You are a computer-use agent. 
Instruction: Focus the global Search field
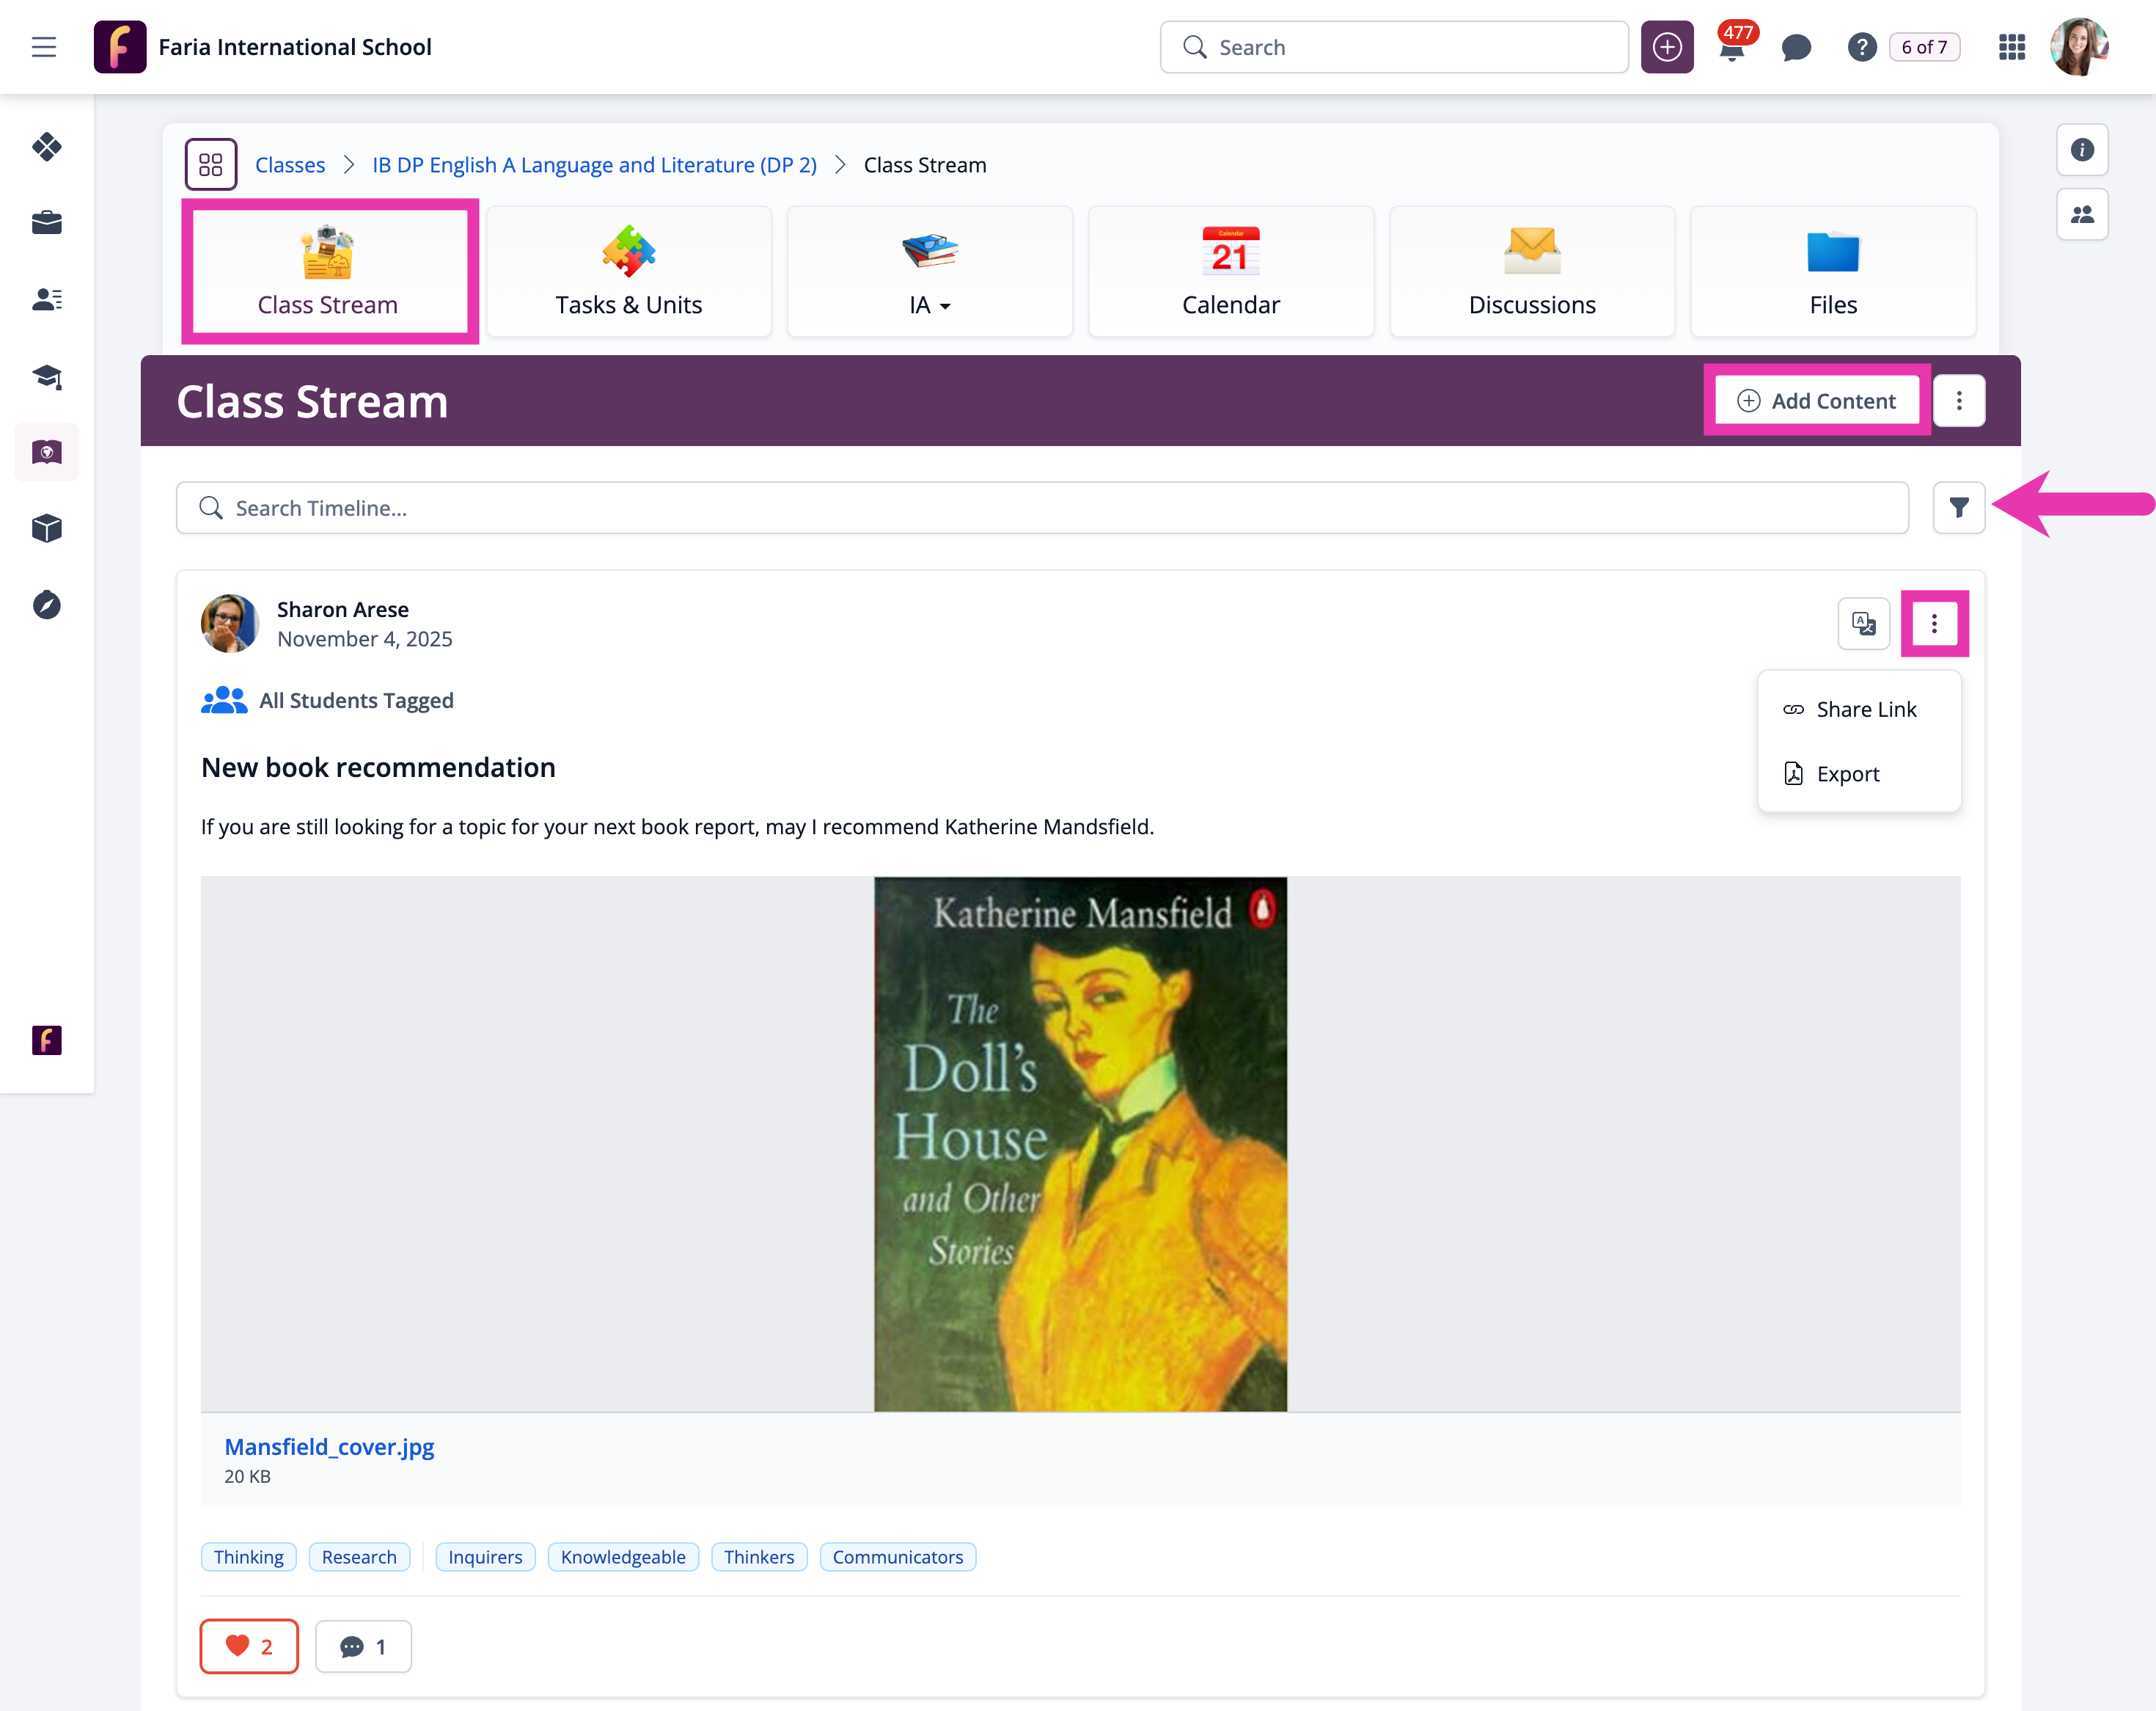pyautogui.click(x=1394, y=47)
